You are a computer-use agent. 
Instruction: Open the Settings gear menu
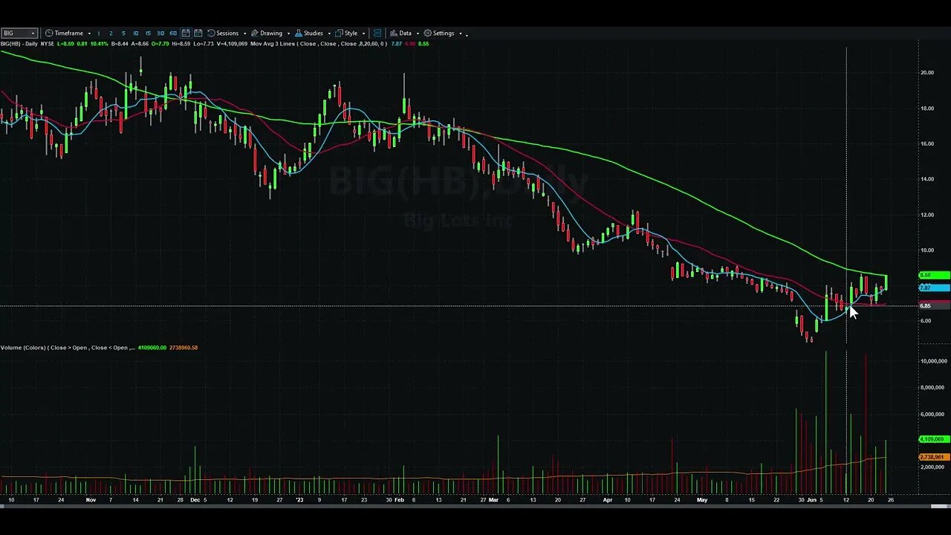coord(439,33)
